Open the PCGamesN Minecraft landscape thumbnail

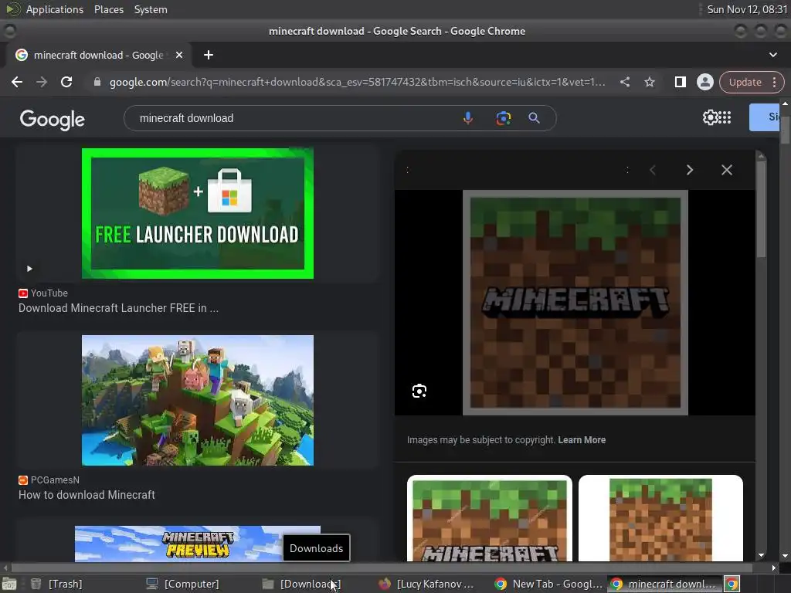tap(198, 401)
